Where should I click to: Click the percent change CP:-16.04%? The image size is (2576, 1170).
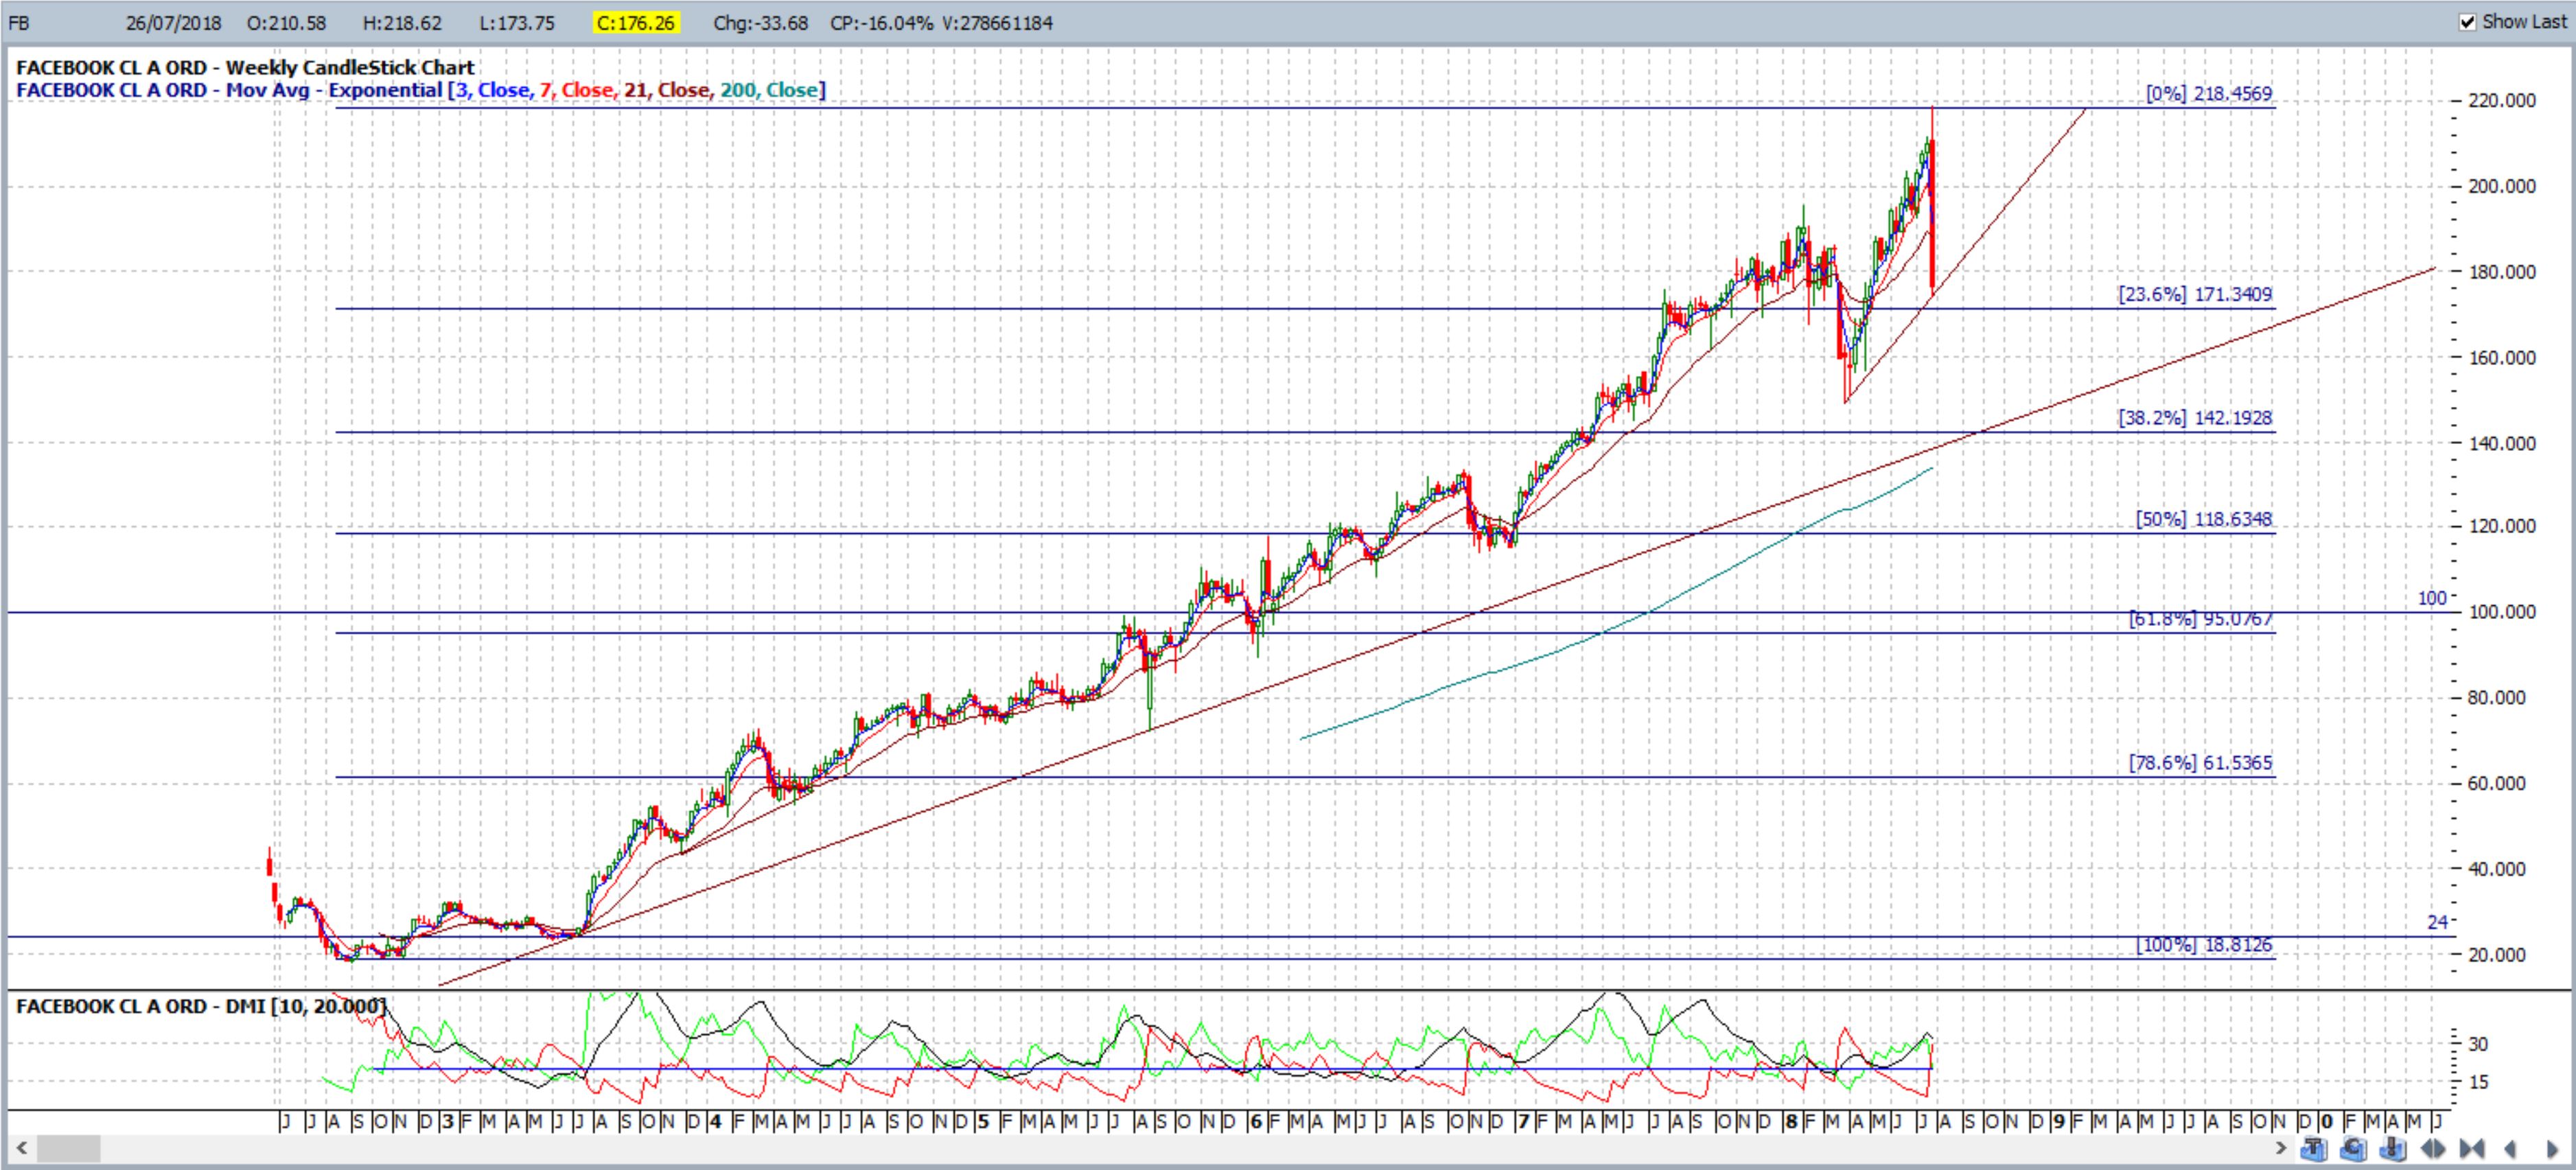tap(881, 23)
